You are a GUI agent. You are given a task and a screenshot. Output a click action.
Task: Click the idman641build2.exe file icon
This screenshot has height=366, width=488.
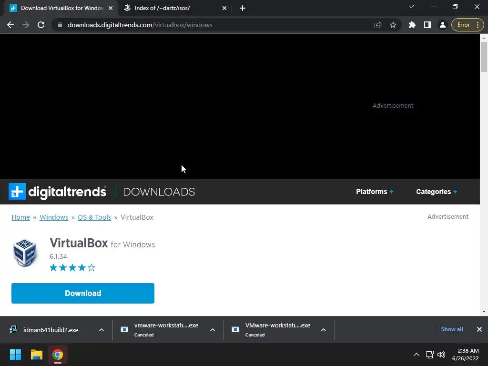(13, 330)
